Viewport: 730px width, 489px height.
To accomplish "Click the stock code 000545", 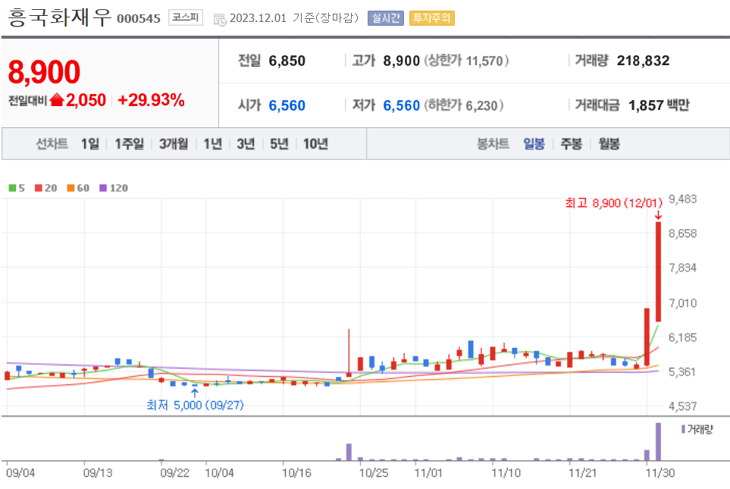I will (x=139, y=19).
